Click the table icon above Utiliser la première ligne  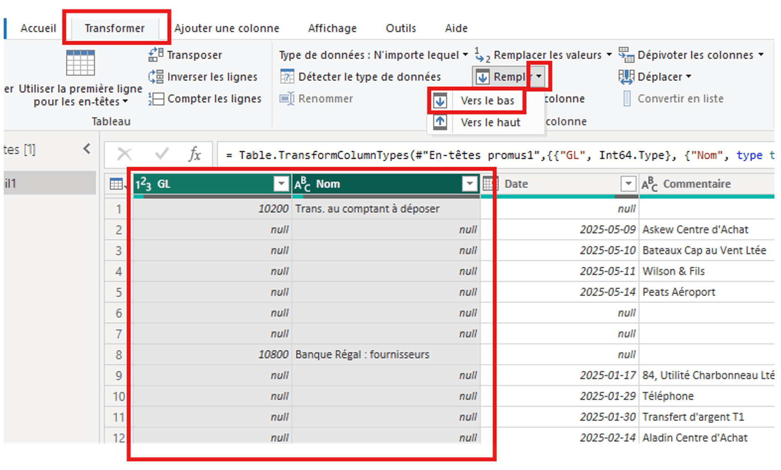(80, 63)
